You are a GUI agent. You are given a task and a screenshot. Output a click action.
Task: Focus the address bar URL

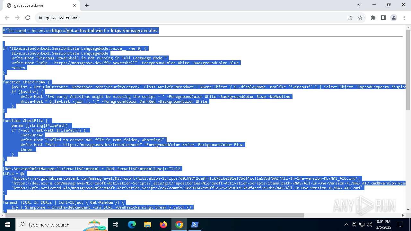[62, 18]
